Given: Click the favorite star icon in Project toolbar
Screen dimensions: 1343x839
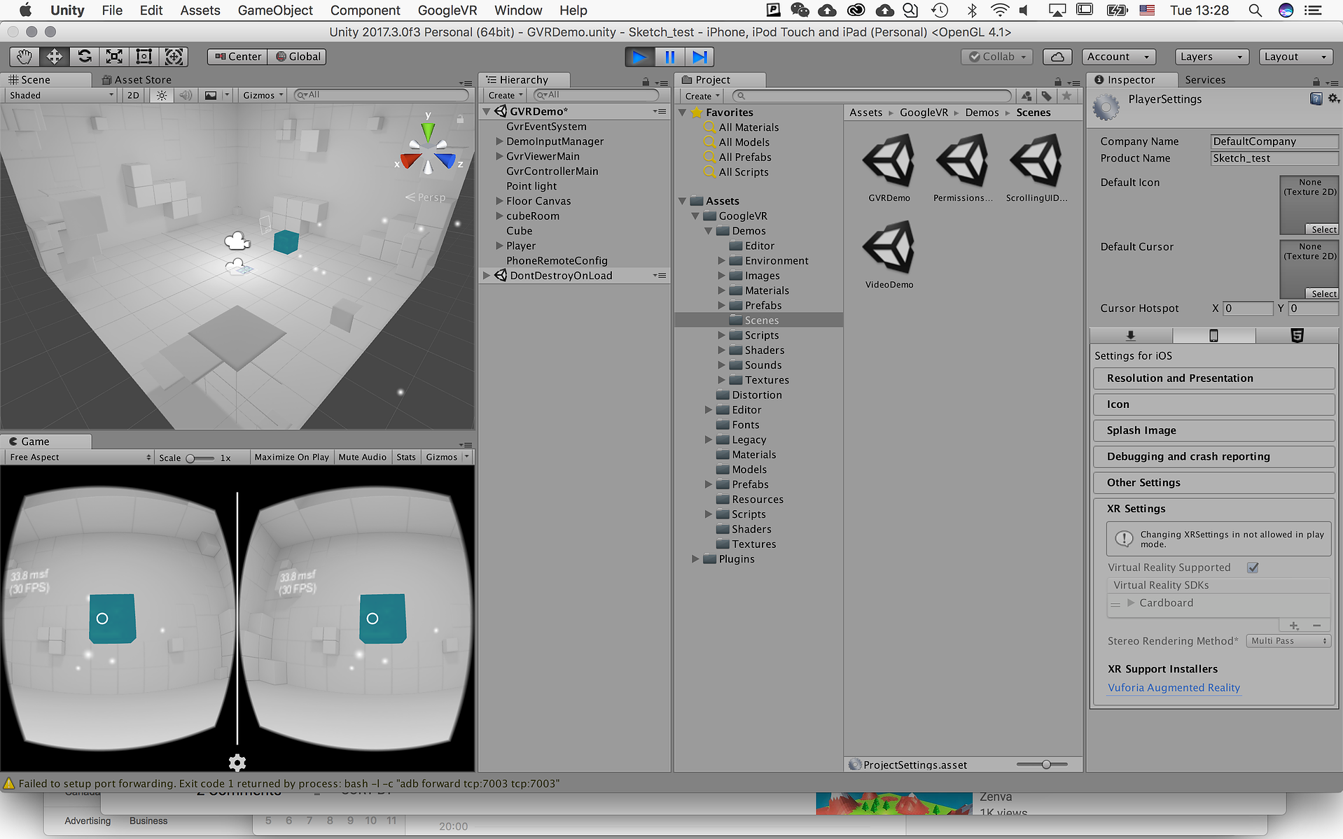Looking at the screenshot, I should [x=1066, y=96].
